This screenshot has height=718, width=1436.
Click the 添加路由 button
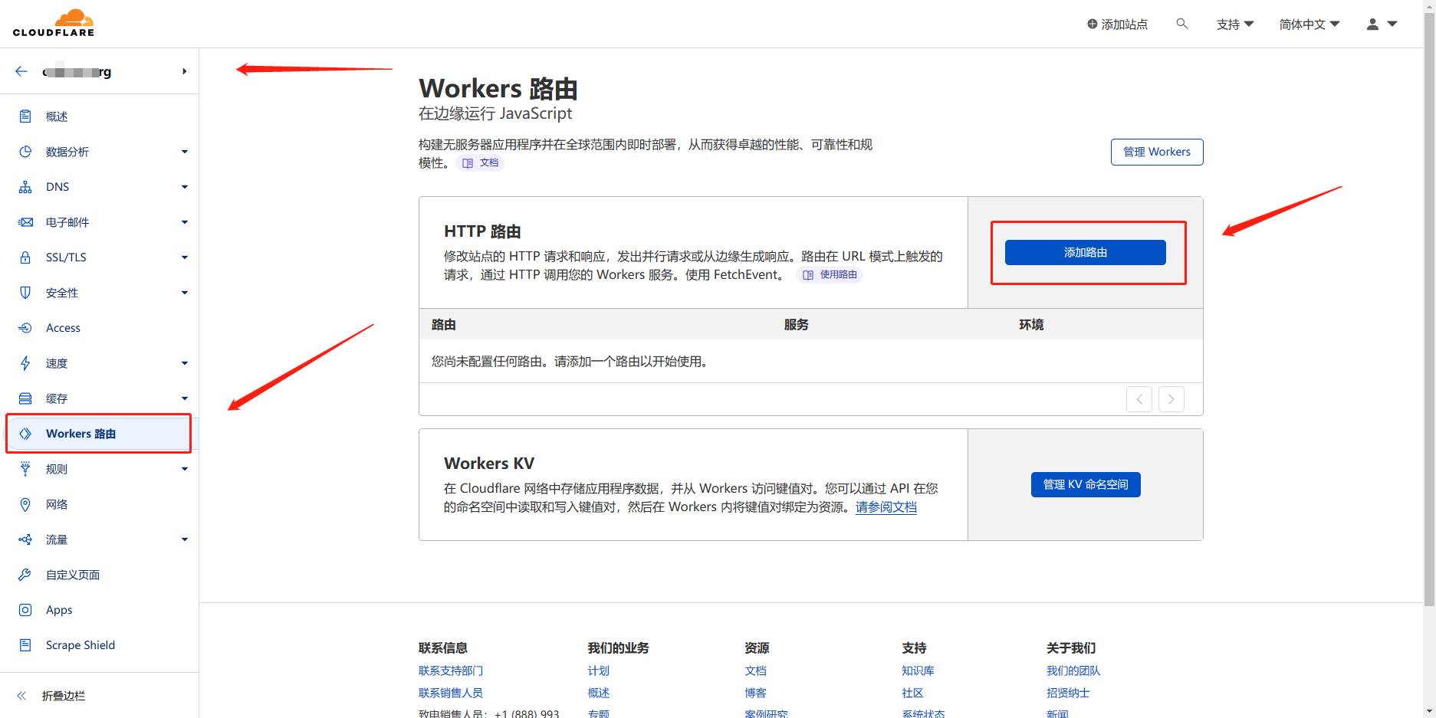coord(1085,253)
